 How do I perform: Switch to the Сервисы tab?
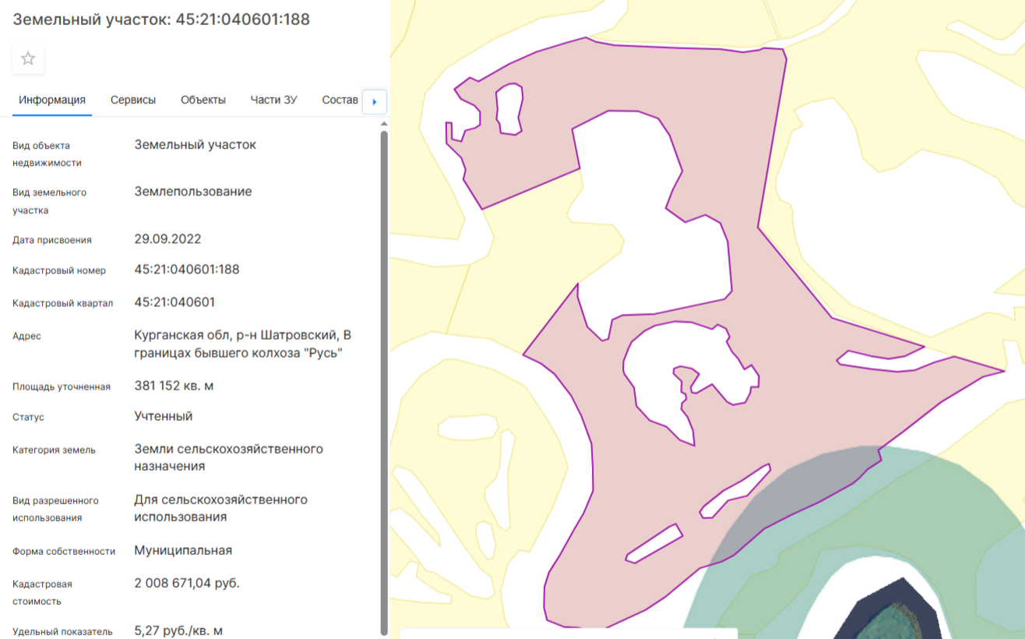[133, 100]
